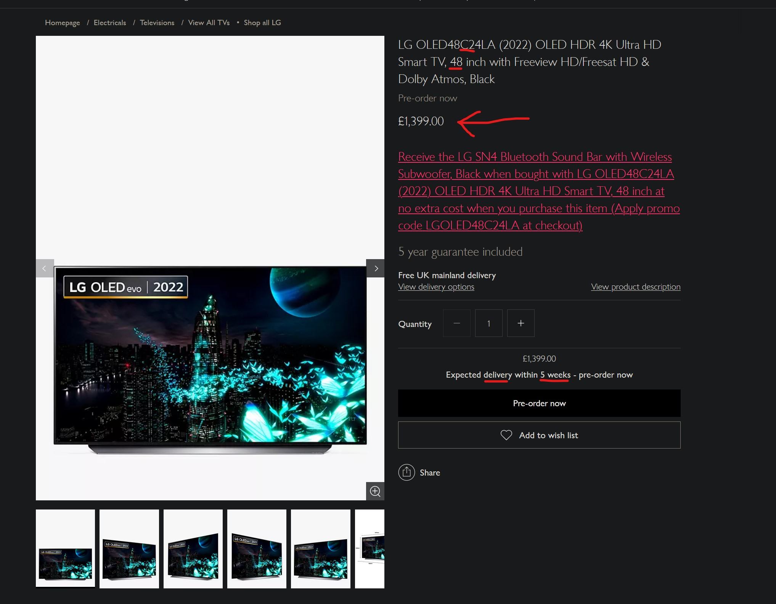
Task: Click Free UK mainland delivery text
Action: pos(447,275)
